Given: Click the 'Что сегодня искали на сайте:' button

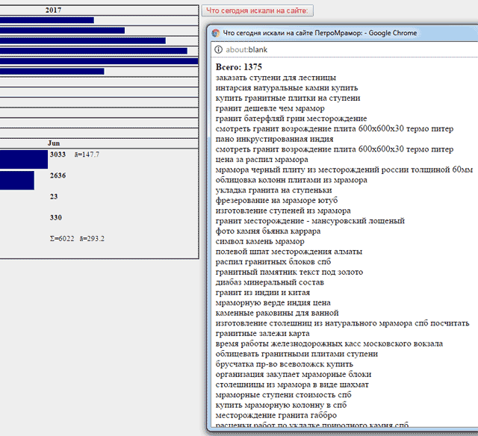Looking at the screenshot, I should click(x=257, y=10).
